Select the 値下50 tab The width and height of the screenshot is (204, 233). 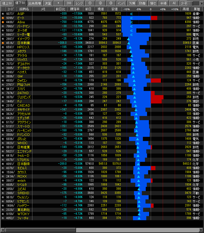(20, 3)
